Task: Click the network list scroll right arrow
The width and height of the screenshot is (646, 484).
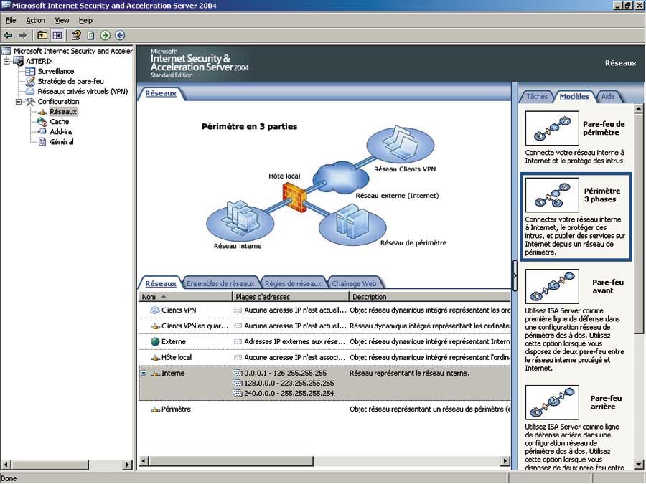Action: [x=505, y=461]
